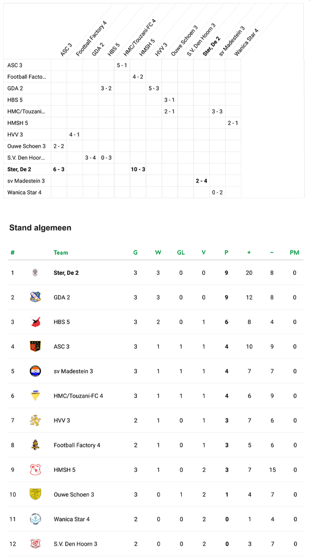Click the Ouwe Schoen 3 yellow crest

(x=35, y=495)
